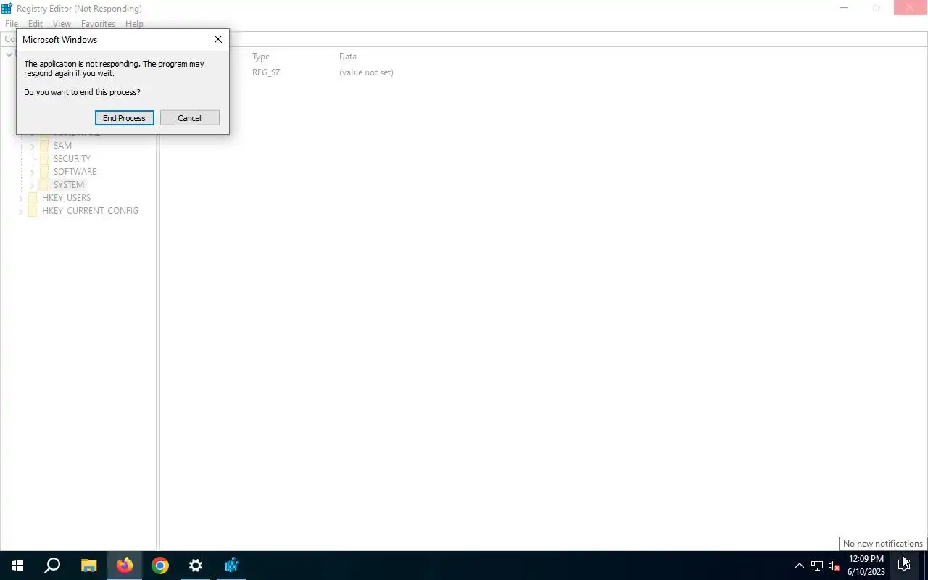Cancel the not responding dialog
Image resolution: width=928 pixels, height=580 pixels.
tap(189, 118)
